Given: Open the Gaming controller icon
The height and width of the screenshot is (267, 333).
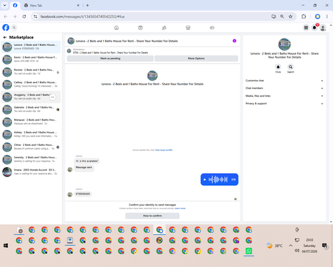Looking at the screenshot, I should click(212, 28).
